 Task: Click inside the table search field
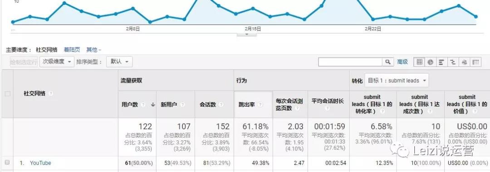(350, 62)
